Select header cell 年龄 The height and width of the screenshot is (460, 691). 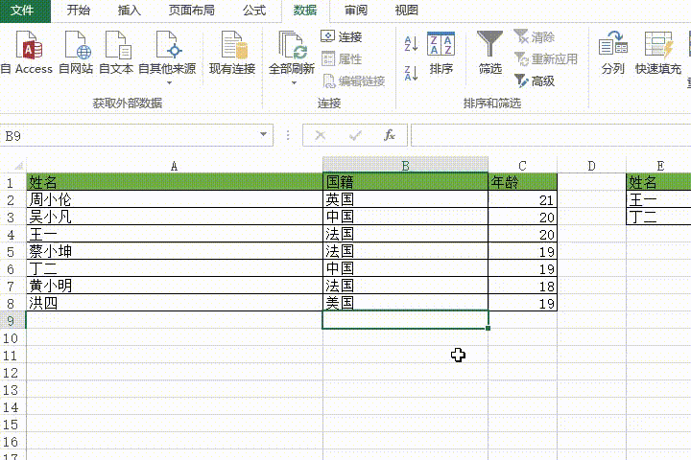(523, 182)
